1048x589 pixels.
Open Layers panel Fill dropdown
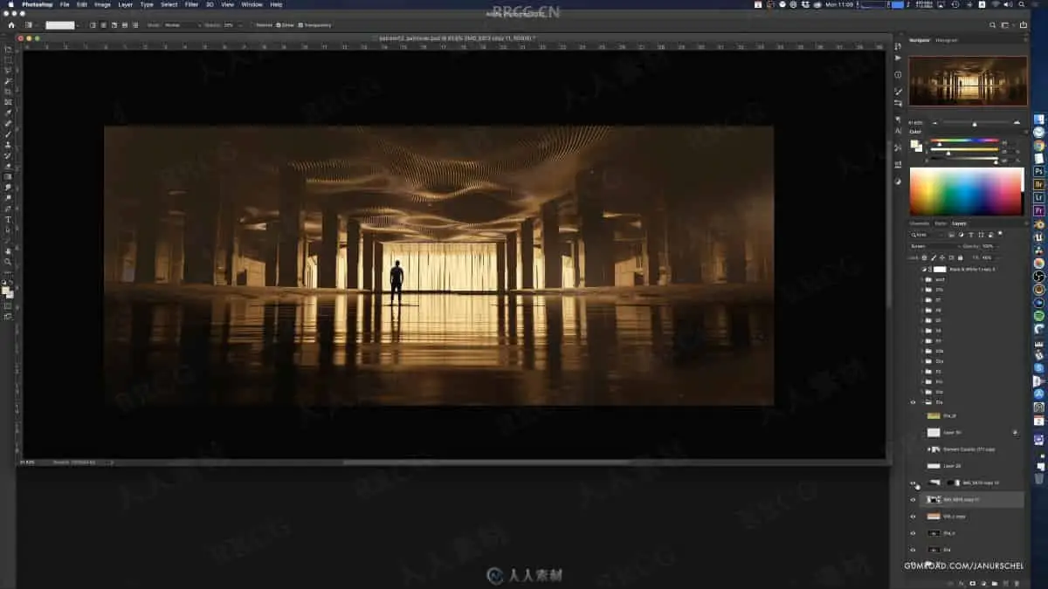998,257
